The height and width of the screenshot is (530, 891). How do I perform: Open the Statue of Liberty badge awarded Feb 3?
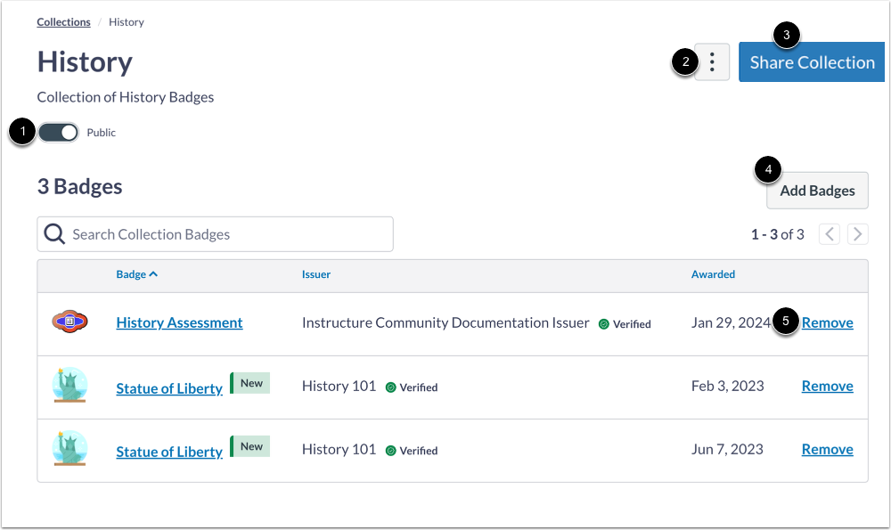[169, 387]
